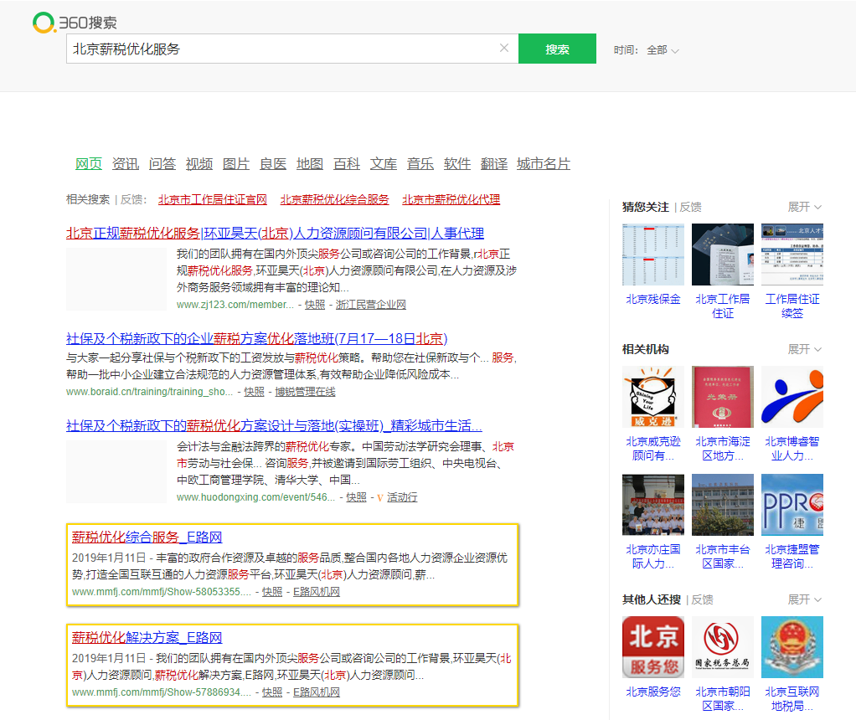Click the green 搜索 button
856x720 pixels.
click(x=557, y=49)
